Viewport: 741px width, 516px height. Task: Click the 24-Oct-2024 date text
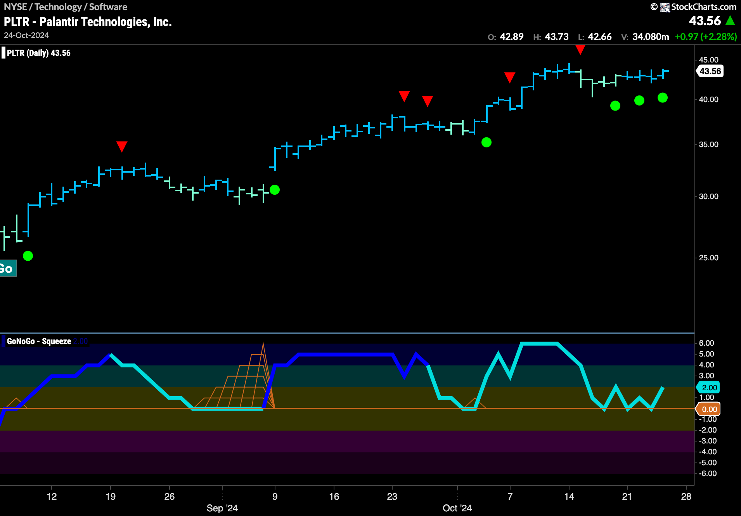26,35
